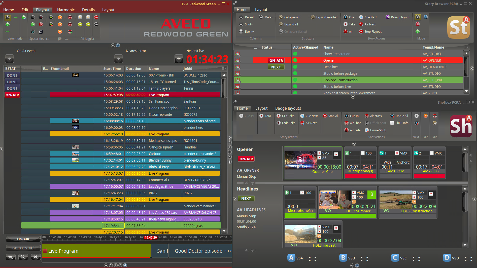The image size is (477, 268).
Task: Click the Cue Next icon in Story Browser
Action: (x=361, y=17)
